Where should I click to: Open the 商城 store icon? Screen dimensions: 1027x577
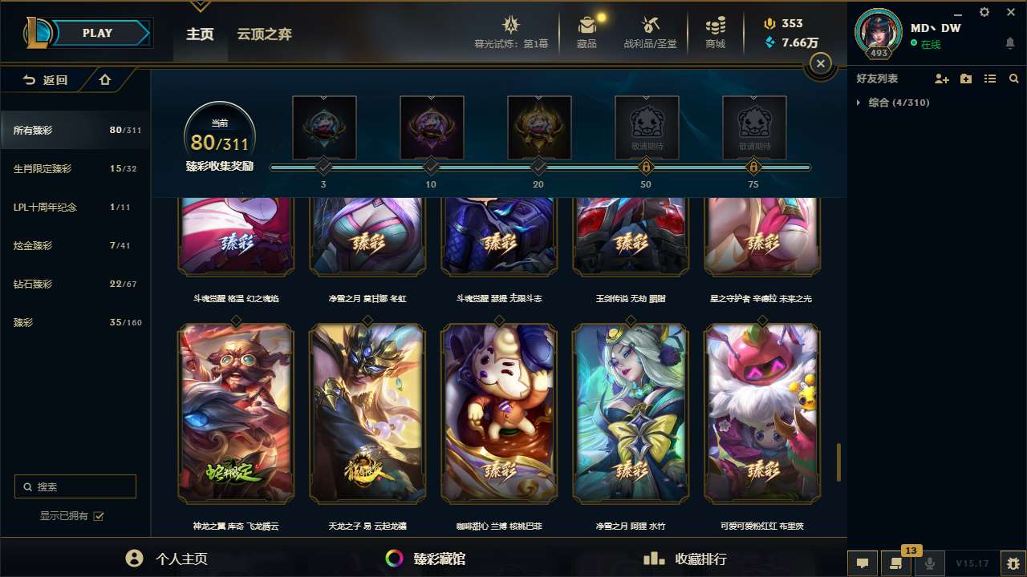point(716,32)
